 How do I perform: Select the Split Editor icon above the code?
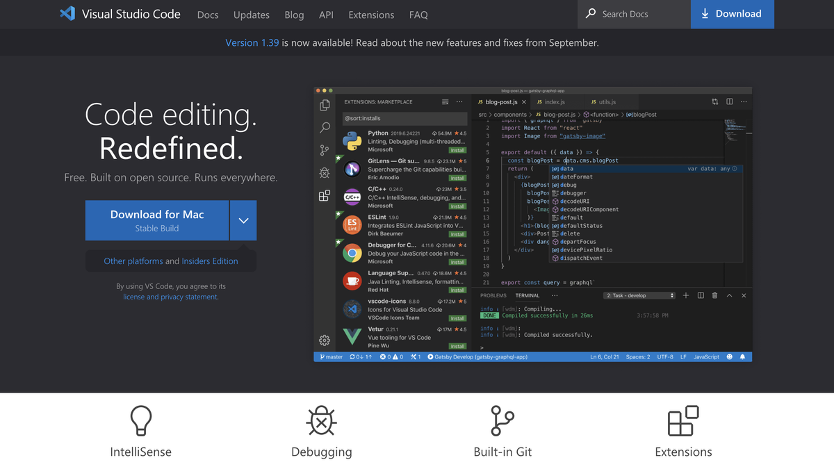pos(729,101)
